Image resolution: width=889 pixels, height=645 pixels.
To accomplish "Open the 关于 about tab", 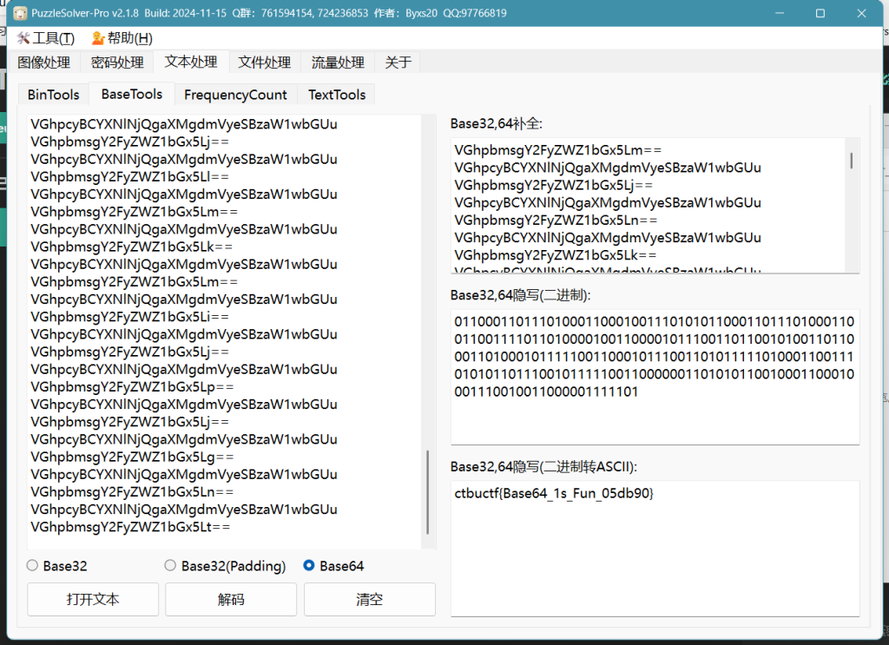I will tap(398, 63).
